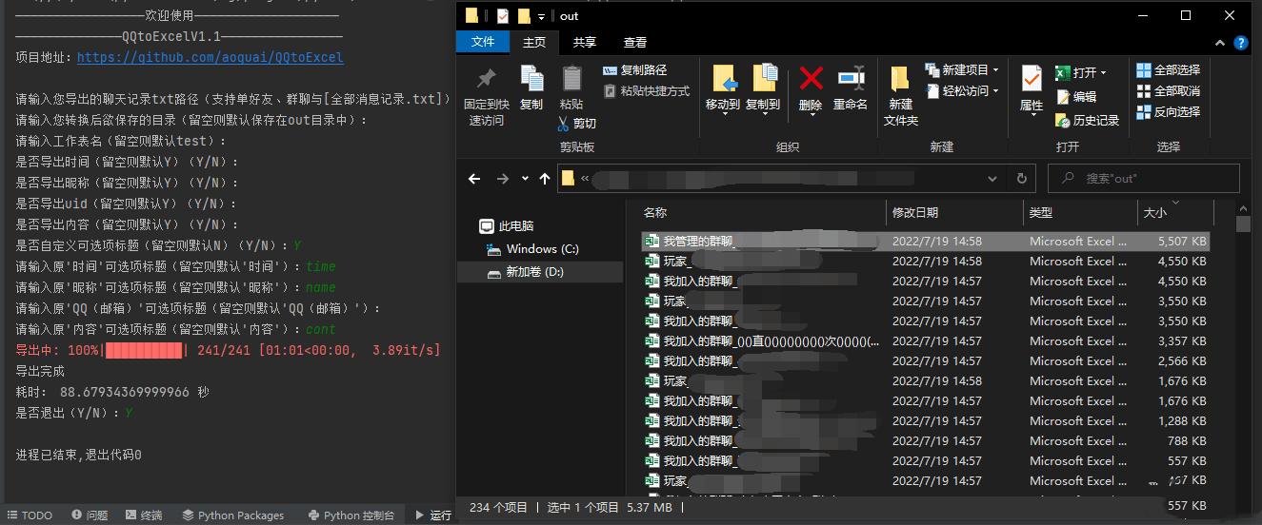1262x525 pixels.
Task: Open the recent locations dropdown arrow
Action: pyautogui.click(x=526, y=179)
